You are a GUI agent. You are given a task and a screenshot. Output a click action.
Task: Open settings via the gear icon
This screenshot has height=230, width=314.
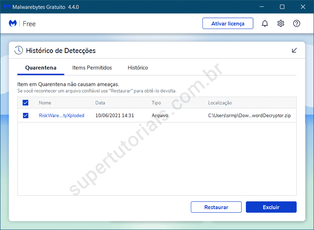(281, 24)
